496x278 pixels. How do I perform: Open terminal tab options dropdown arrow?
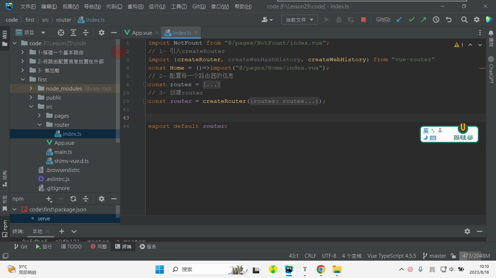pos(74,231)
